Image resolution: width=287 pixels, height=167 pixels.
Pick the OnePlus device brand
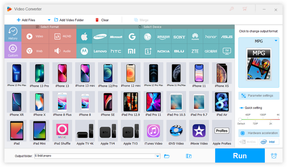148,51
